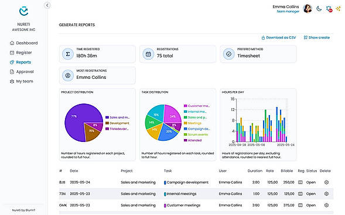Collapse the sidebar with the chevron button
345x215 pixels.
(47, 5)
